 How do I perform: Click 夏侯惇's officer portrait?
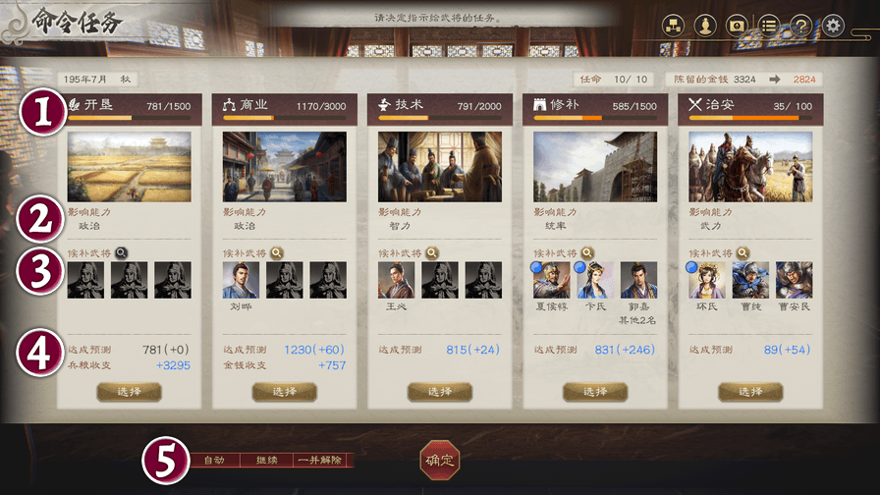point(552,280)
